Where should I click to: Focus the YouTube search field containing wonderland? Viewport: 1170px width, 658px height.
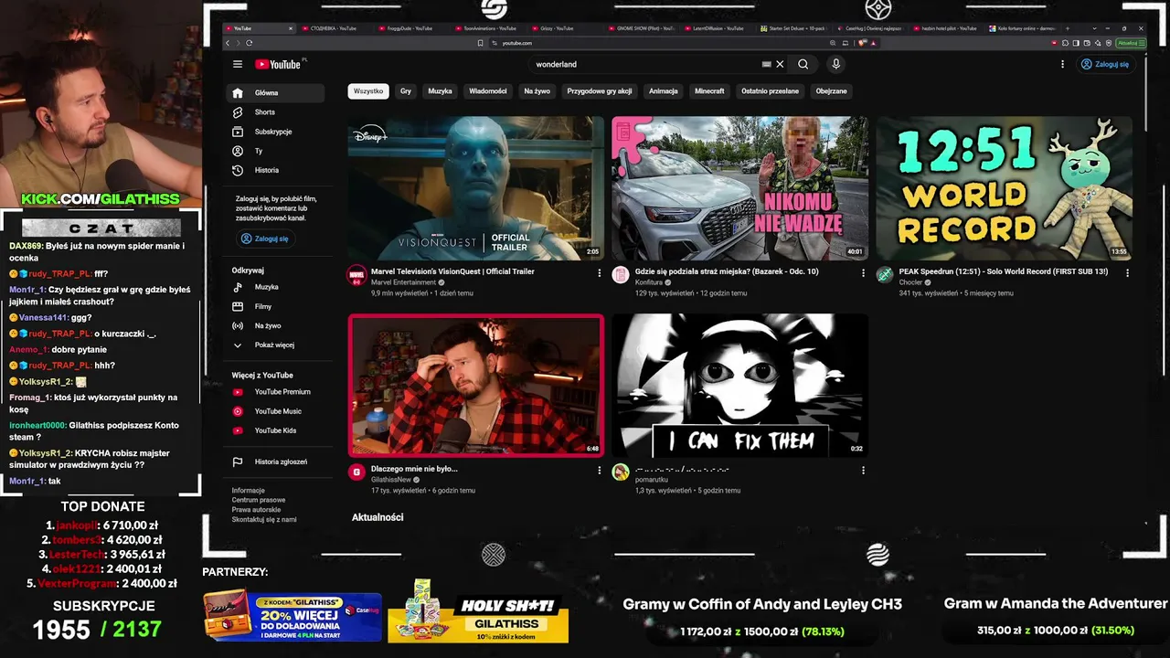click(x=646, y=64)
